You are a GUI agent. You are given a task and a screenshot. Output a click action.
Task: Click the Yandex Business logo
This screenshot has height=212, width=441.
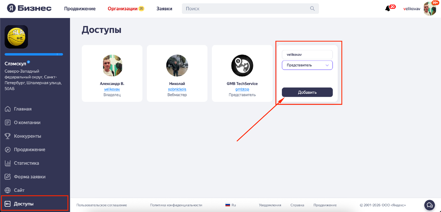click(x=29, y=8)
